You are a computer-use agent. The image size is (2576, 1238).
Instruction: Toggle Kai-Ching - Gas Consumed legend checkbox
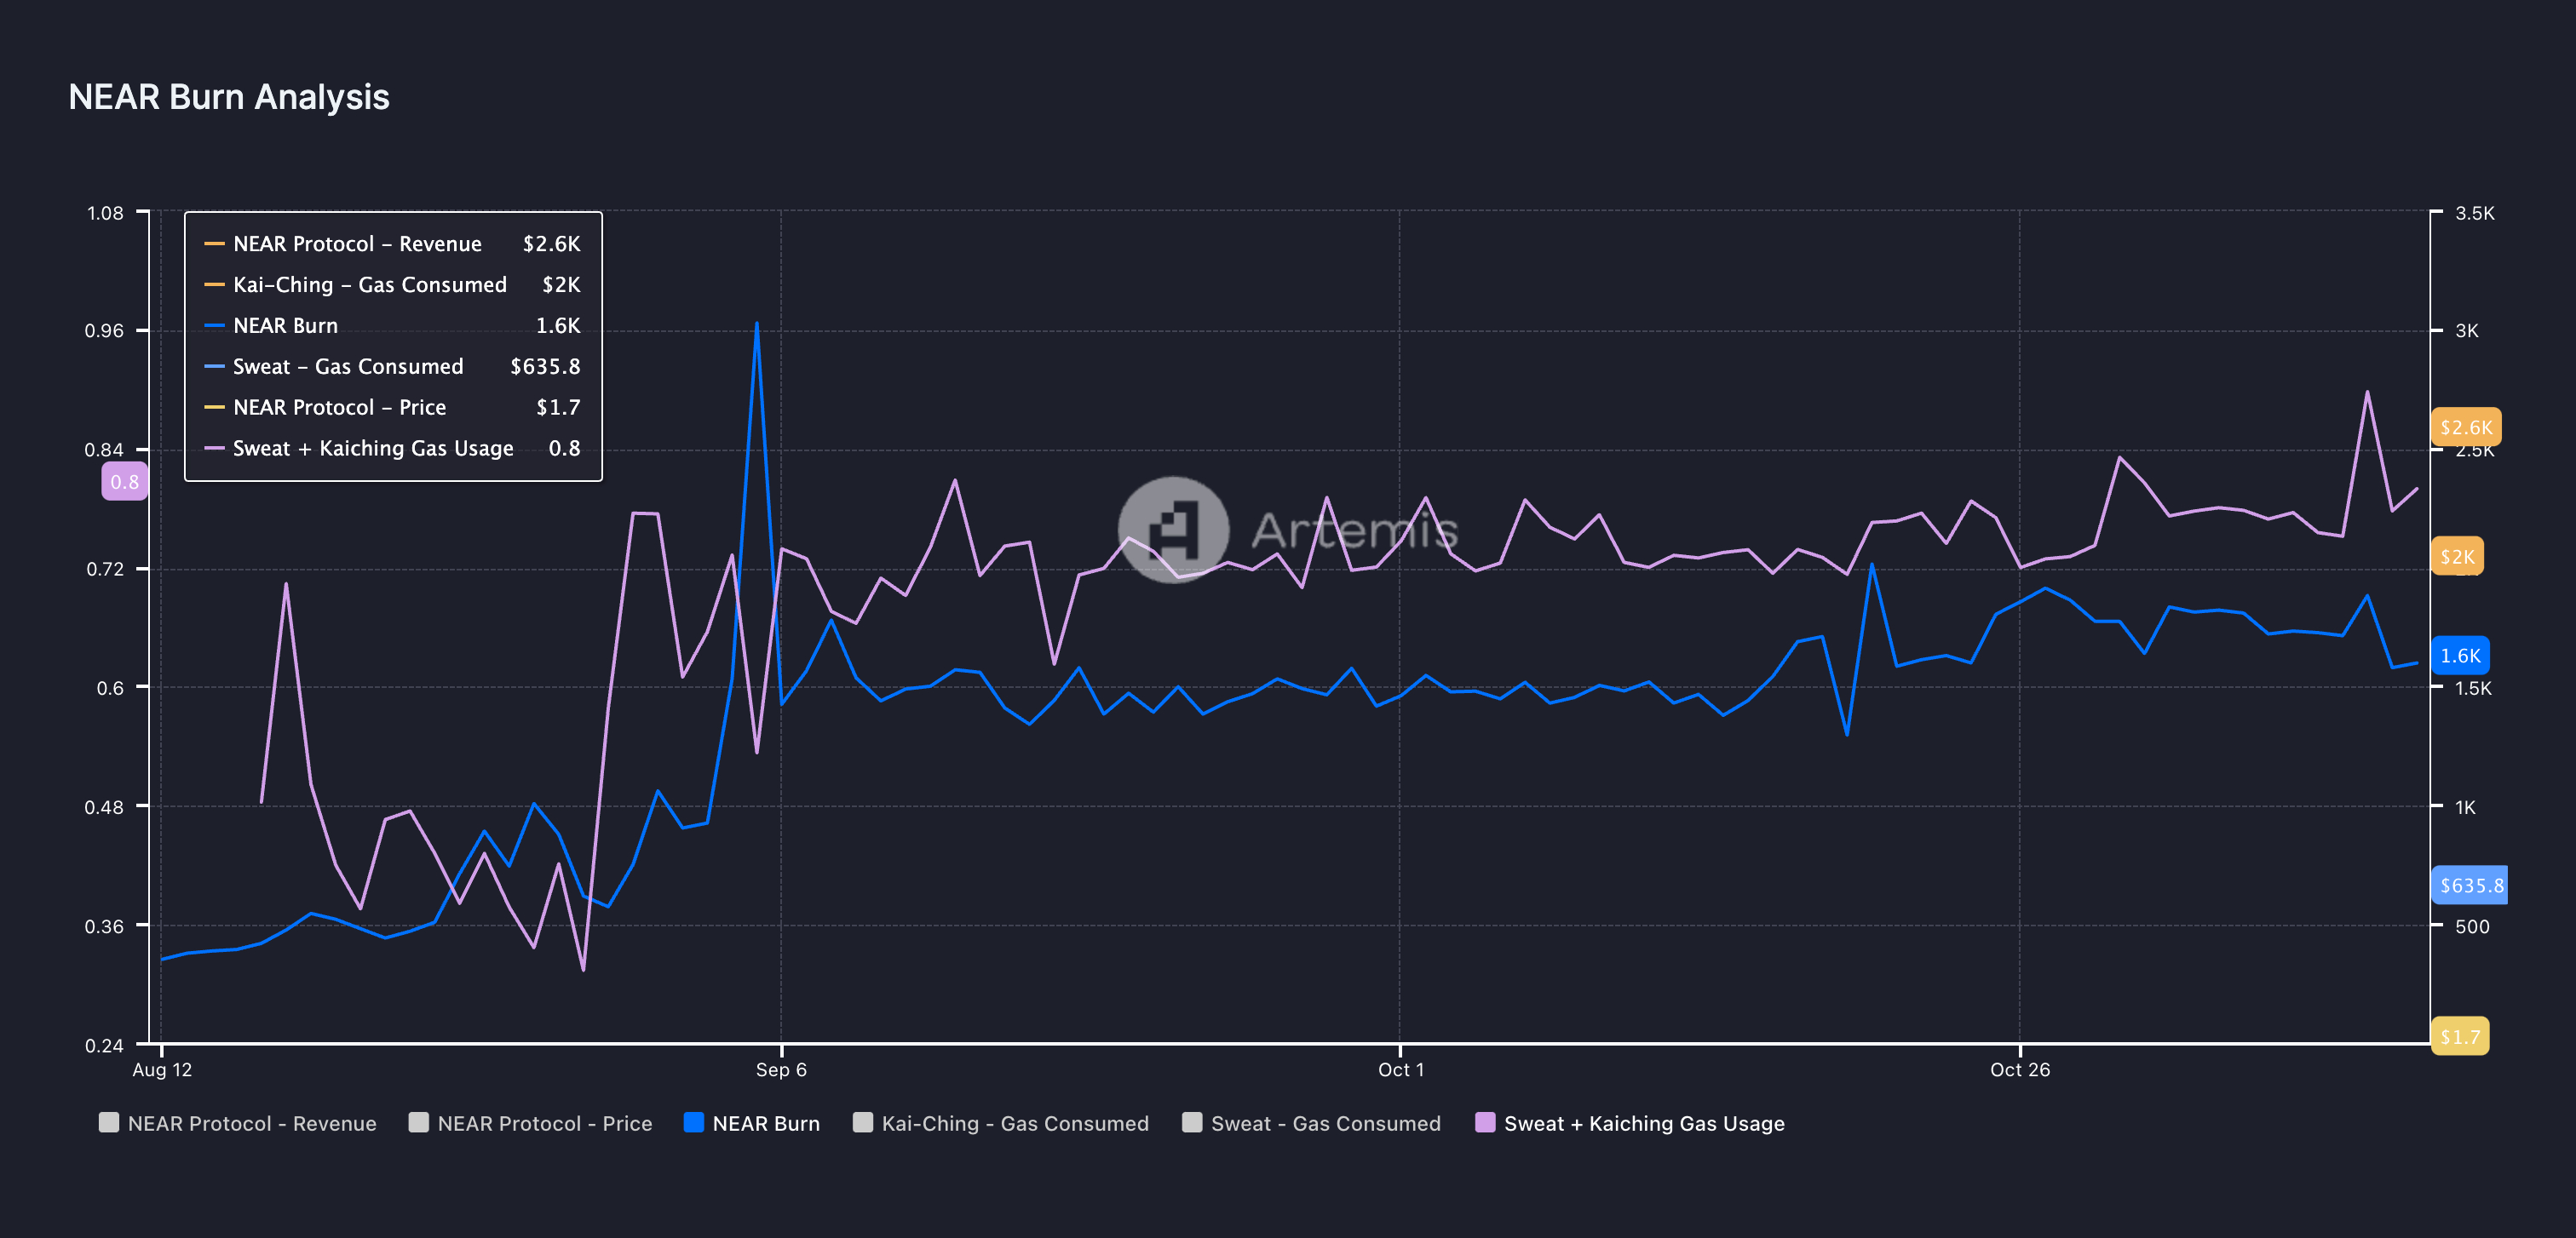pyautogui.click(x=863, y=1122)
